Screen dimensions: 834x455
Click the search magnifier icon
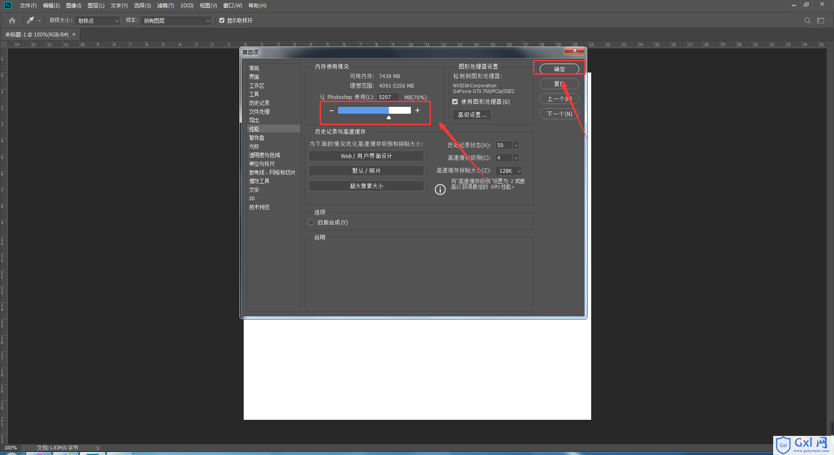point(807,20)
